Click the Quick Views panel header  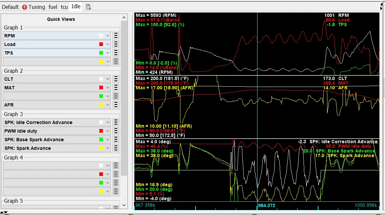[x=61, y=19]
